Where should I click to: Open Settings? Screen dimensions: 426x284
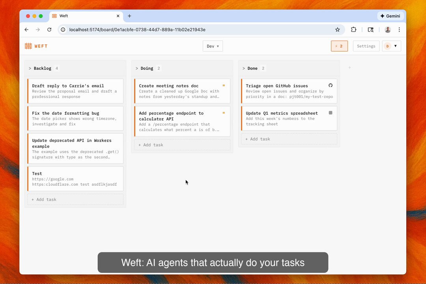(366, 46)
